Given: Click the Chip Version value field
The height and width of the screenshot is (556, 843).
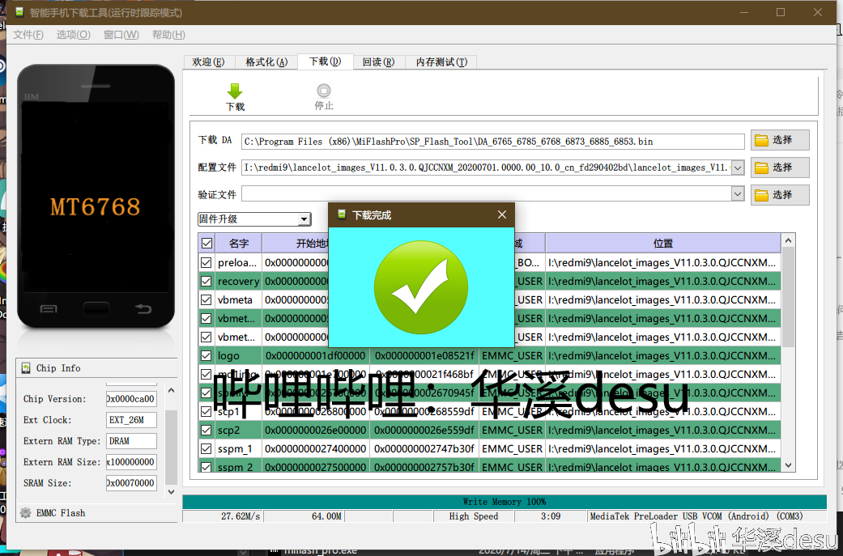Looking at the screenshot, I should [x=131, y=399].
